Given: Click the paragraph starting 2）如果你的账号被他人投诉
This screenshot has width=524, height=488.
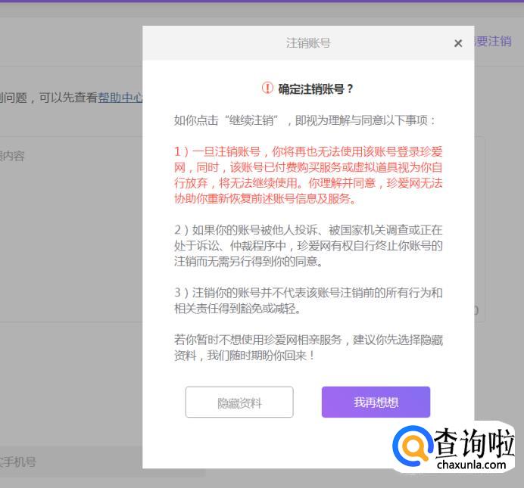Looking at the screenshot, I should tap(308, 246).
